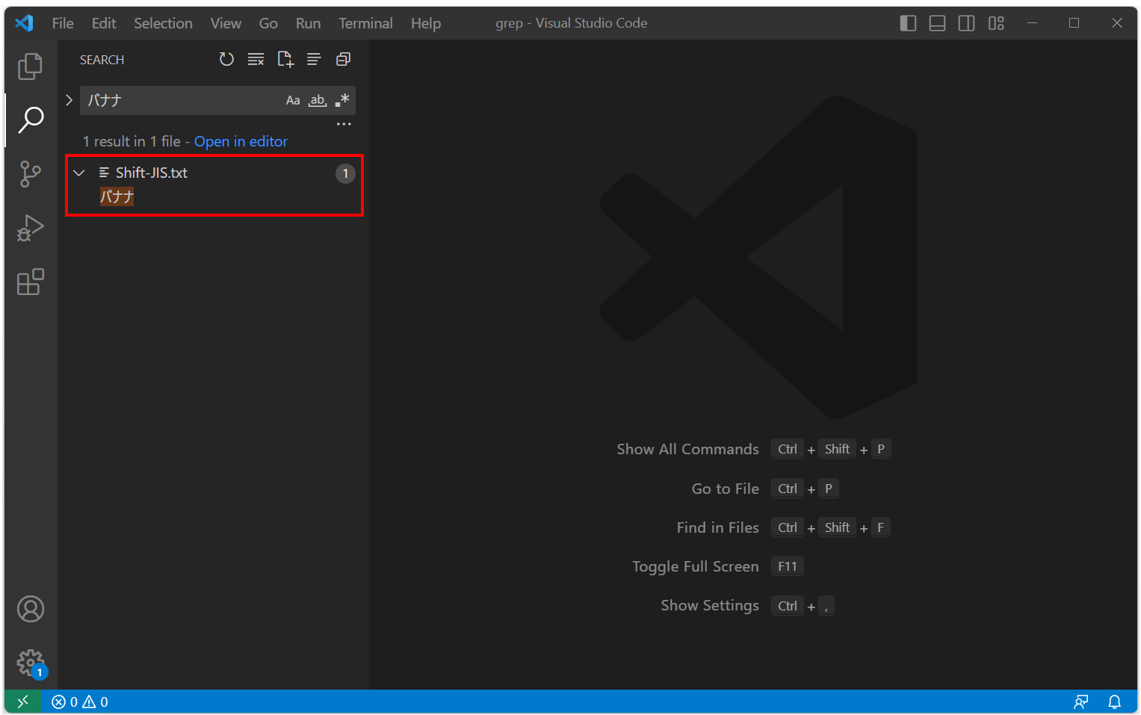Toggle Search Details with ellipsis
The image size is (1141, 715).
coord(344,123)
